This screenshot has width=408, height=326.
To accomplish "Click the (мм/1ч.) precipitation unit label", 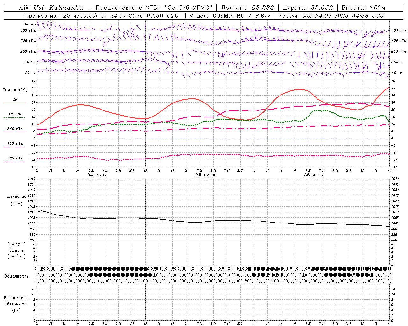I will (17, 256).
